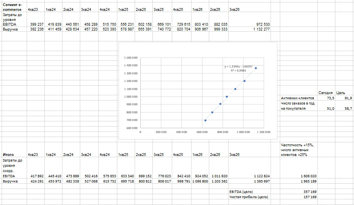
Task: Click revenue cell 740 772
Action: point(162,29)
